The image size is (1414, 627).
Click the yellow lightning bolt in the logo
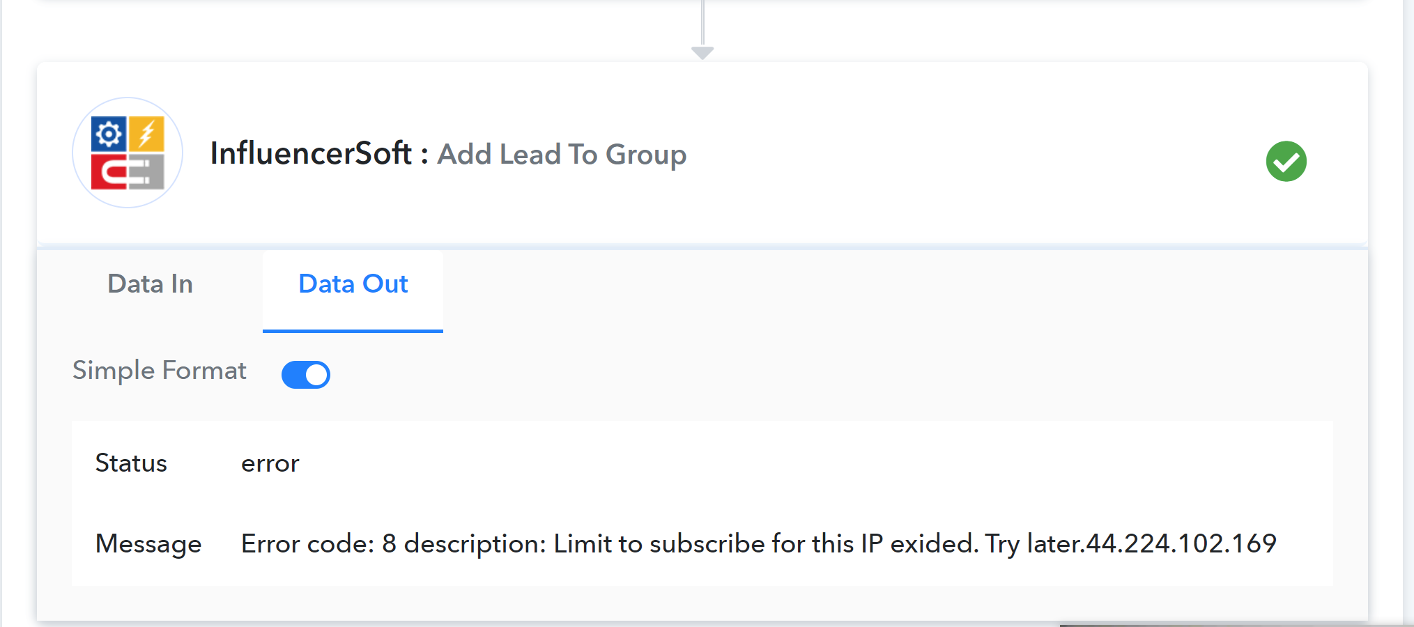tap(146, 134)
